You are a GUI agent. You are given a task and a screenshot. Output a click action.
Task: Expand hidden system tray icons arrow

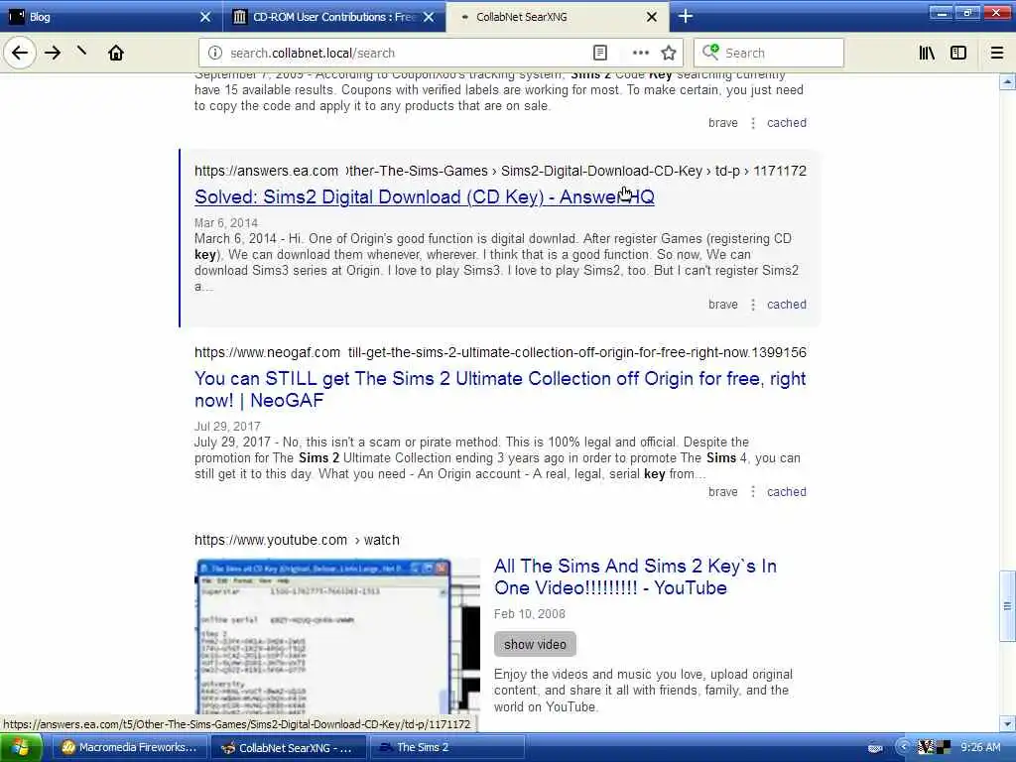(x=903, y=747)
